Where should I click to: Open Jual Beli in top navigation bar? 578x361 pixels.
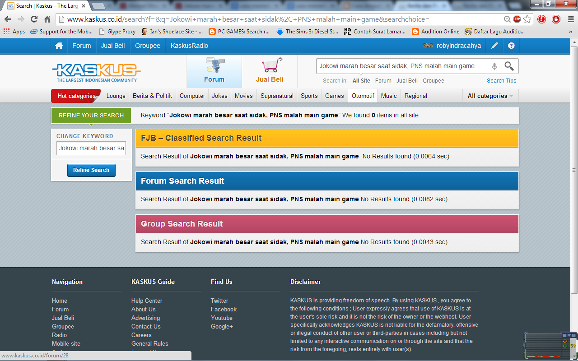click(x=113, y=46)
